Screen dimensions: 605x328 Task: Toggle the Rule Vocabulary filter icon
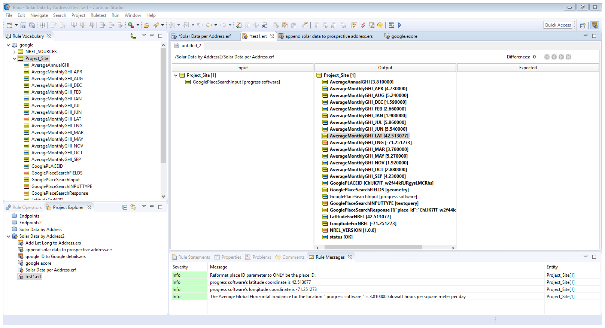133,36
